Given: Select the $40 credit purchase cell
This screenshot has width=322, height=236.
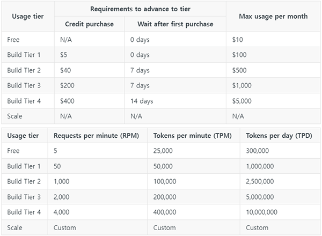Looking at the screenshot, I should point(66,70).
